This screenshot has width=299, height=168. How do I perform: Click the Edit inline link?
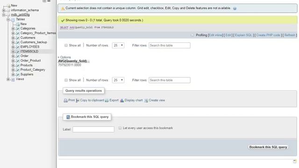tap(215, 35)
